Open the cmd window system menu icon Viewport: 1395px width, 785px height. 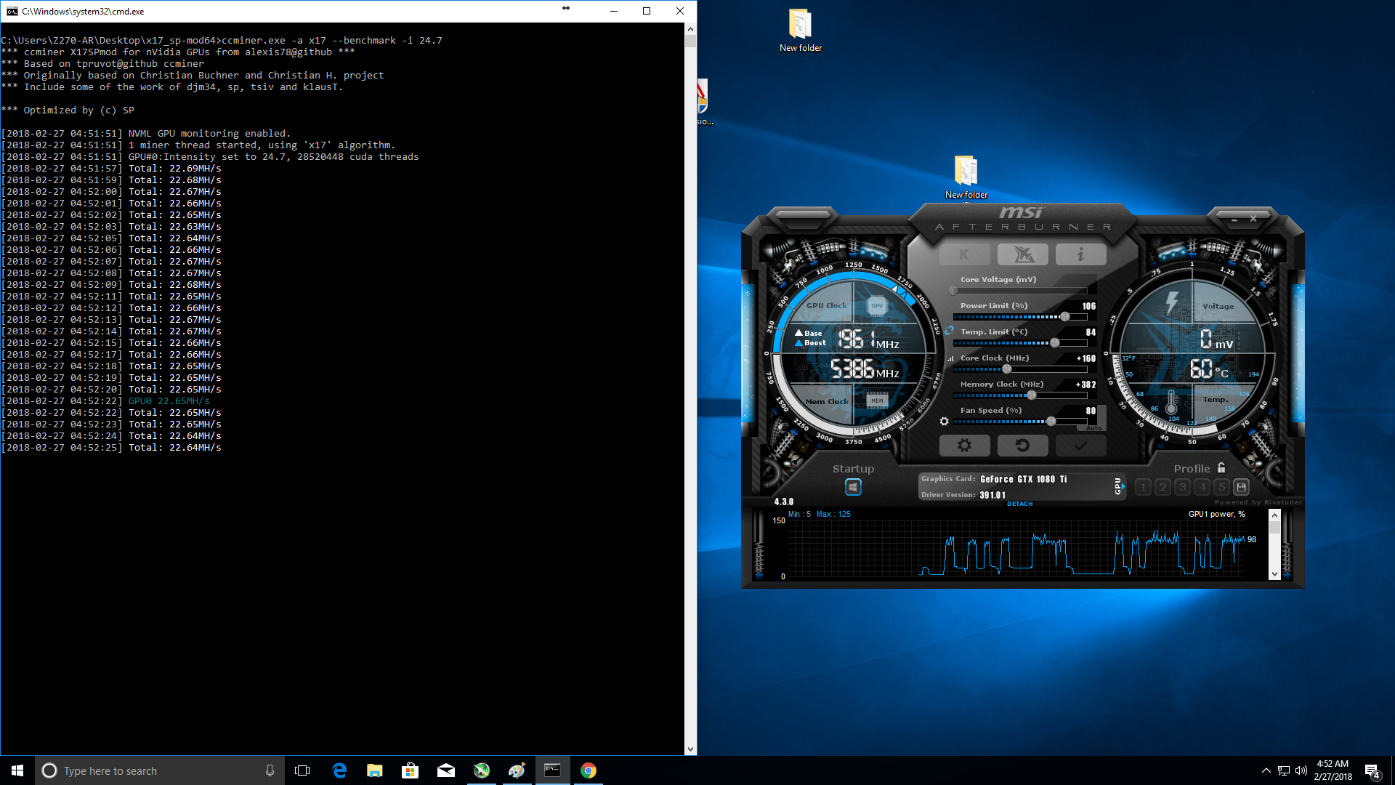pyautogui.click(x=12, y=11)
